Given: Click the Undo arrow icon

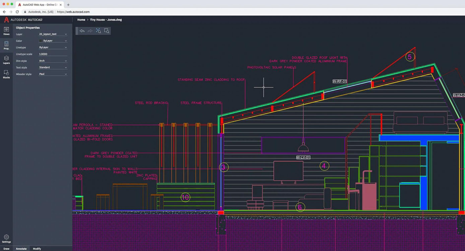Looking at the screenshot, I should click(x=82, y=30).
